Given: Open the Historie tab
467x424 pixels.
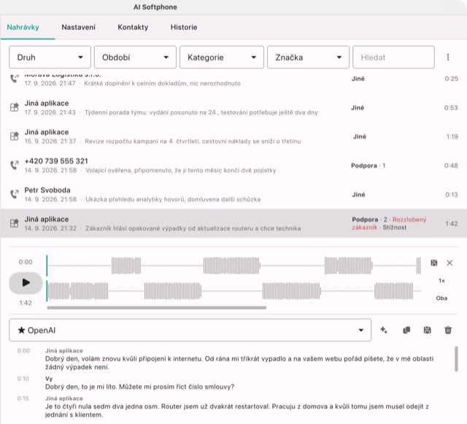Looking at the screenshot, I should (x=184, y=27).
